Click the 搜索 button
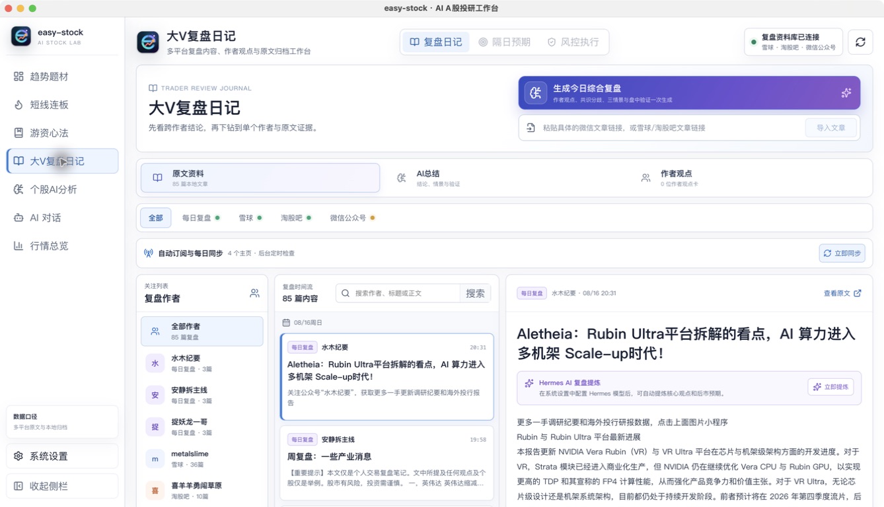Image resolution: width=884 pixels, height=507 pixels. click(475, 293)
